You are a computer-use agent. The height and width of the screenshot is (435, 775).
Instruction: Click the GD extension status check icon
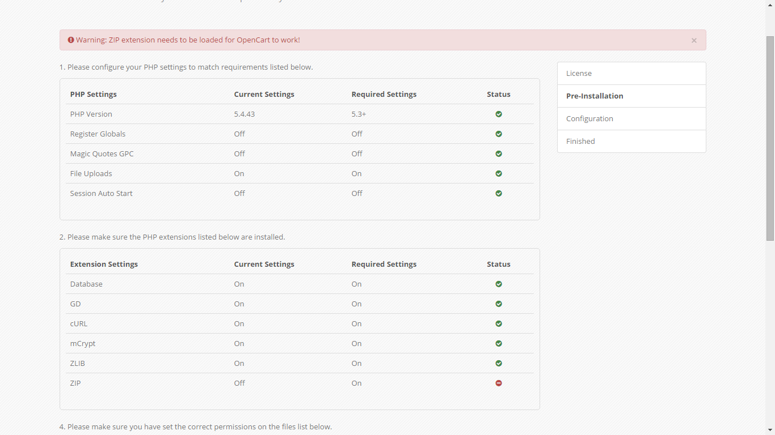pos(499,304)
